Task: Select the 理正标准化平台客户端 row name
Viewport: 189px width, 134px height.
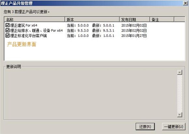Action: point(28,36)
